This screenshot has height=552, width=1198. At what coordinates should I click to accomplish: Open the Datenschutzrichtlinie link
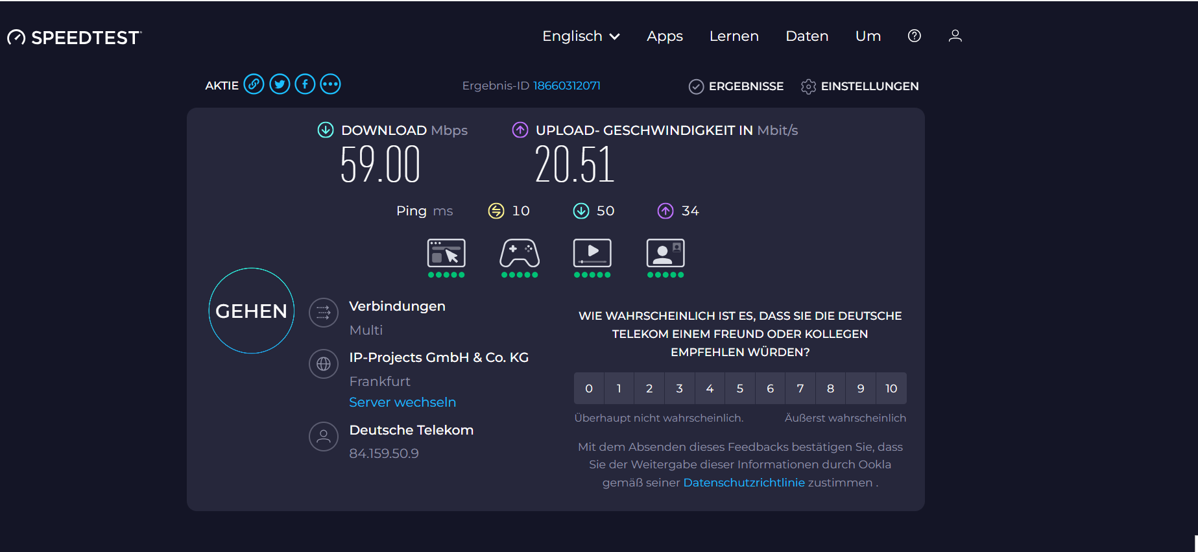point(744,483)
